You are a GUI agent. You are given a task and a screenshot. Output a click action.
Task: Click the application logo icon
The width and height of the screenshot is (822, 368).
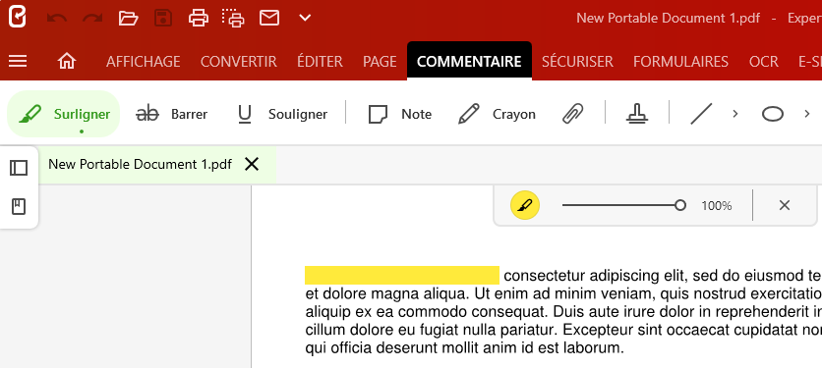[18, 18]
